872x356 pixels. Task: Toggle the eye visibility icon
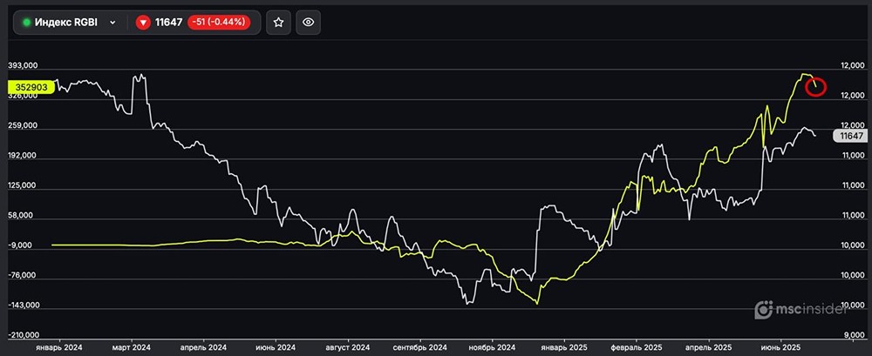click(307, 23)
